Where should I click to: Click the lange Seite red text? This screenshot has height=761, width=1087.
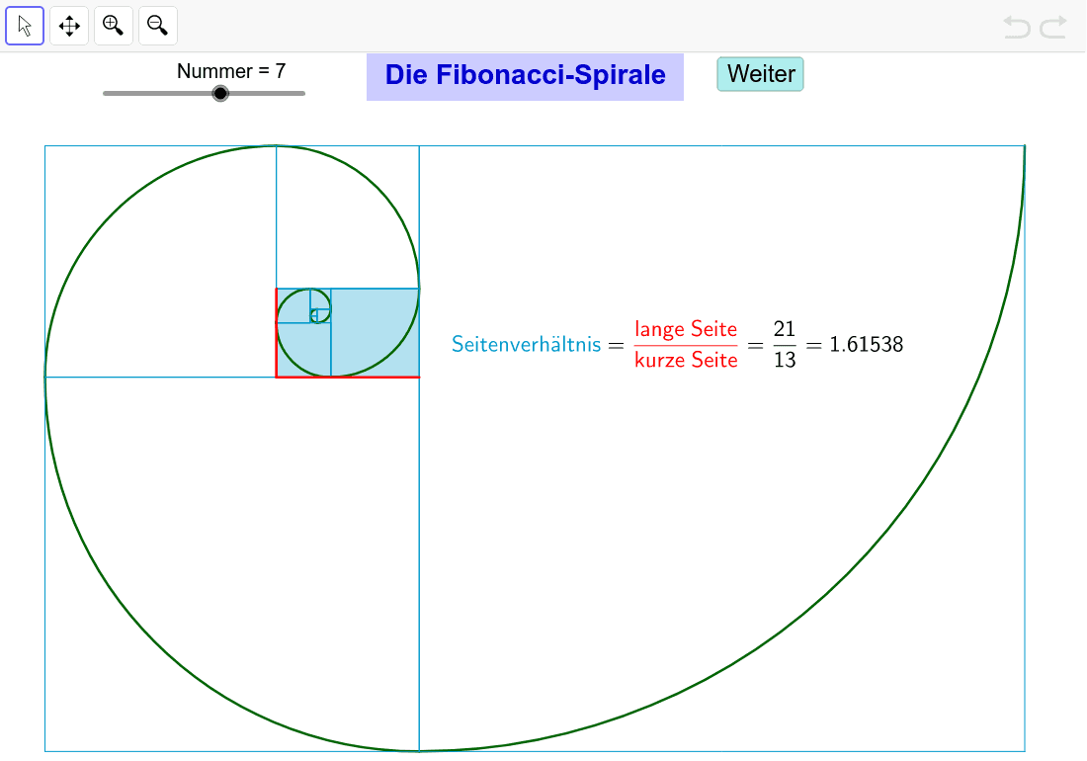(x=686, y=329)
